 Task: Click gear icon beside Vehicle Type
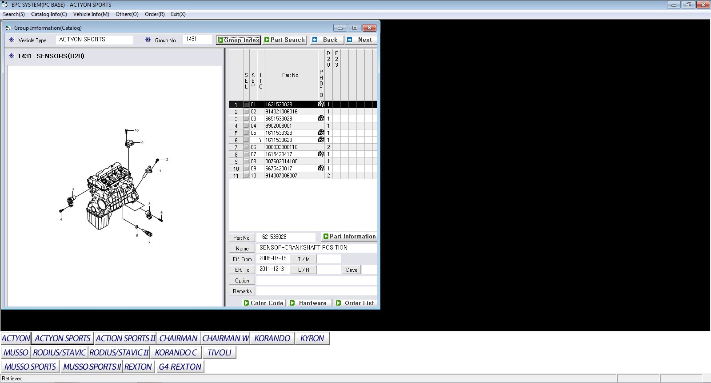point(12,40)
